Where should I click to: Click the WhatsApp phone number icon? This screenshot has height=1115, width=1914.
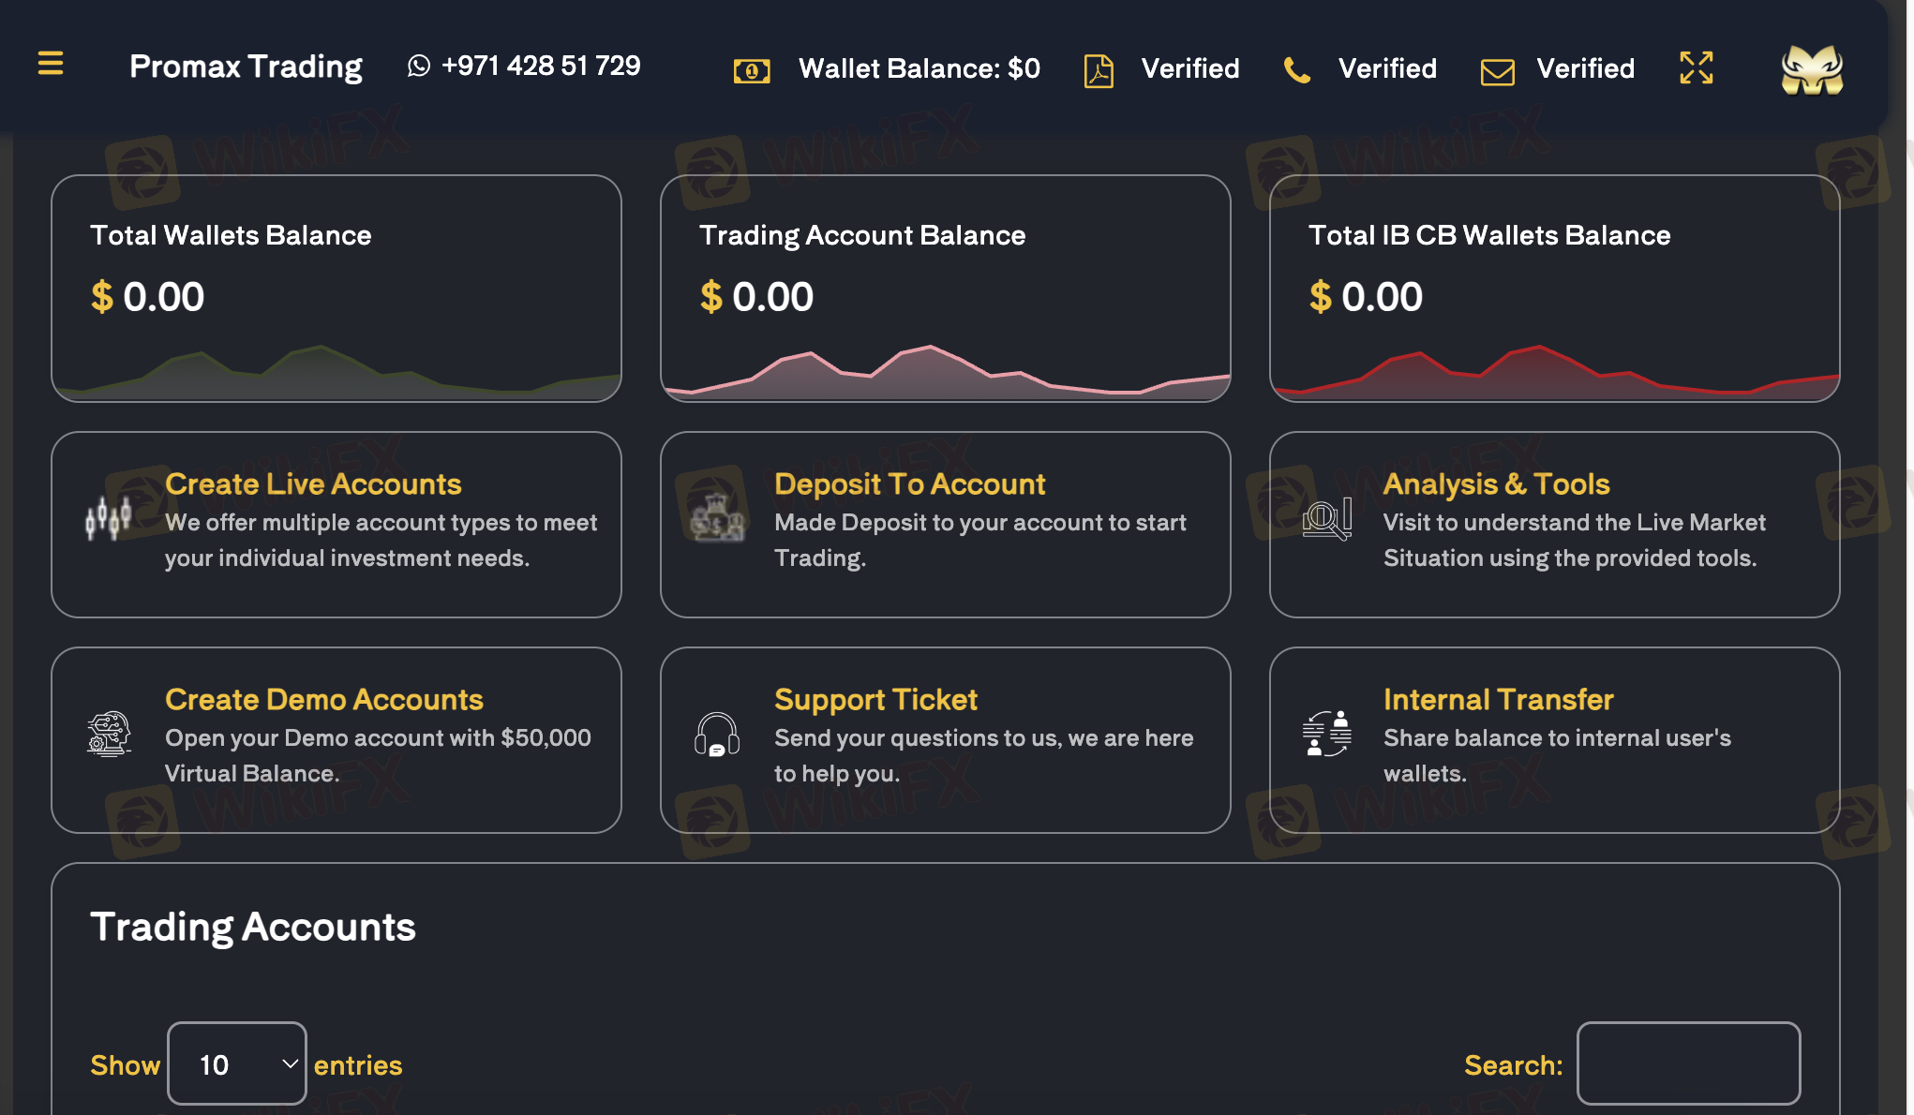pyautogui.click(x=419, y=66)
